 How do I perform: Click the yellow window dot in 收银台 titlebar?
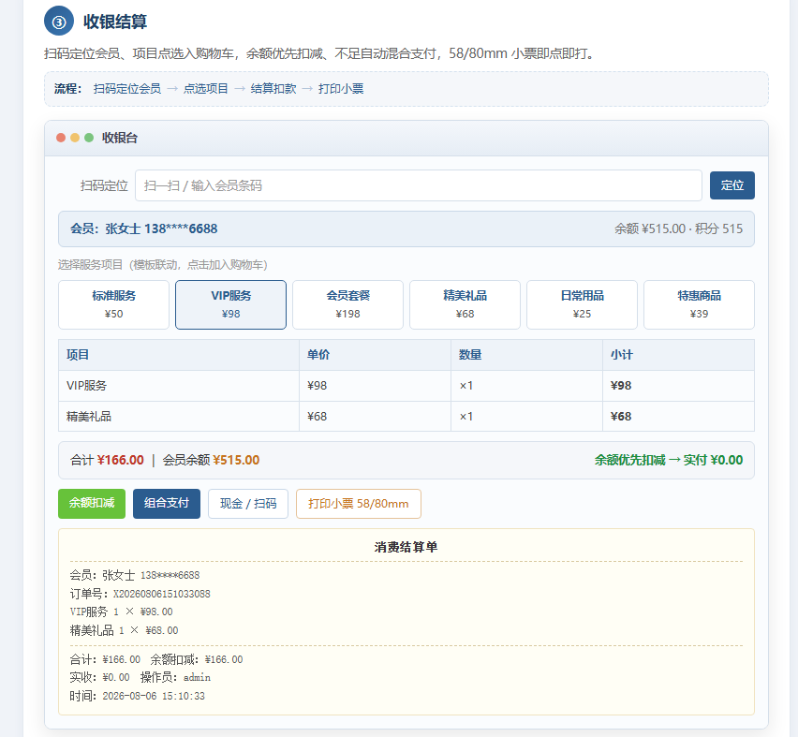(75, 138)
